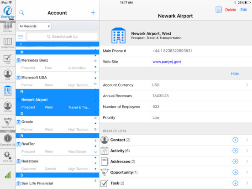The height and width of the screenshot is (189, 252).
Task: Open the Lead sidebar icon
Action: 8,75
